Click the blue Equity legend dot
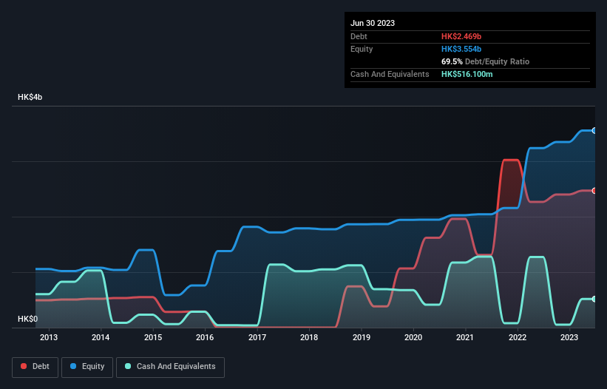The width and height of the screenshot is (607, 389). pyautogui.click(x=73, y=366)
